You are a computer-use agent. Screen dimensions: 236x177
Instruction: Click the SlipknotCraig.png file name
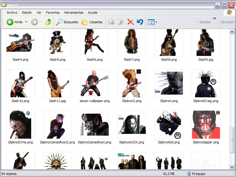click(206, 101)
